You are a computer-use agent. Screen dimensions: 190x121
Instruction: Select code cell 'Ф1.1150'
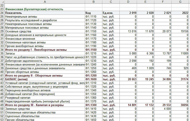94,31
